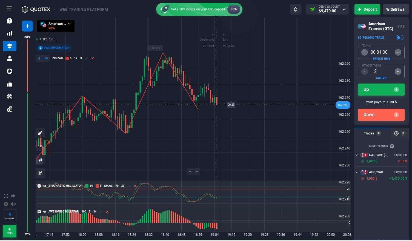Viewport: 412px width, 241px height.
Task: Click Switch under Investment
Action: tap(381, 78)
